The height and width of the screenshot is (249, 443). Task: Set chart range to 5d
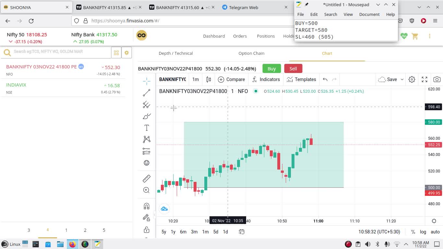(x=216, y=232)
